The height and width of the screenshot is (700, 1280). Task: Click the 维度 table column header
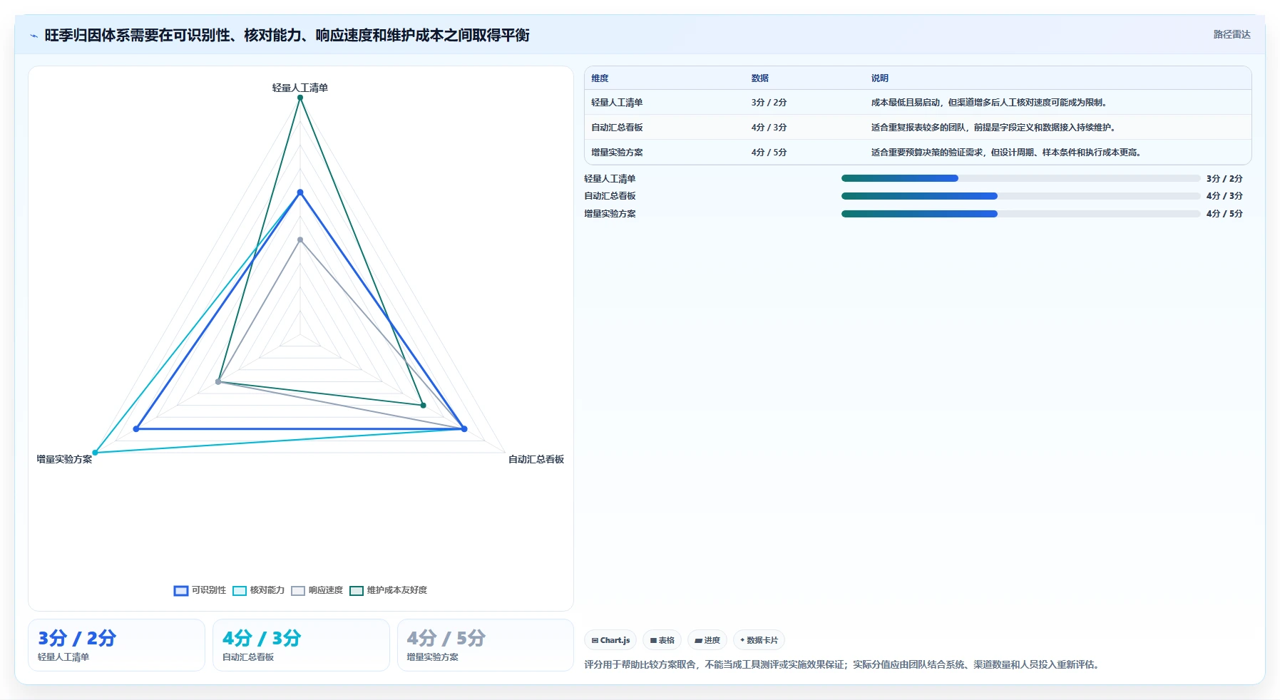click(600, 78)
